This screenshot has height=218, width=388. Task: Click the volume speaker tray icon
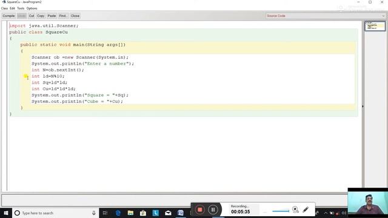[344, 213]
